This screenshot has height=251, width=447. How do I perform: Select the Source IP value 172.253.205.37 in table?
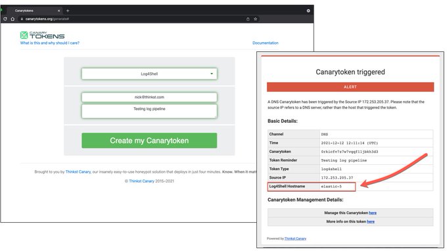pos(337,177)
